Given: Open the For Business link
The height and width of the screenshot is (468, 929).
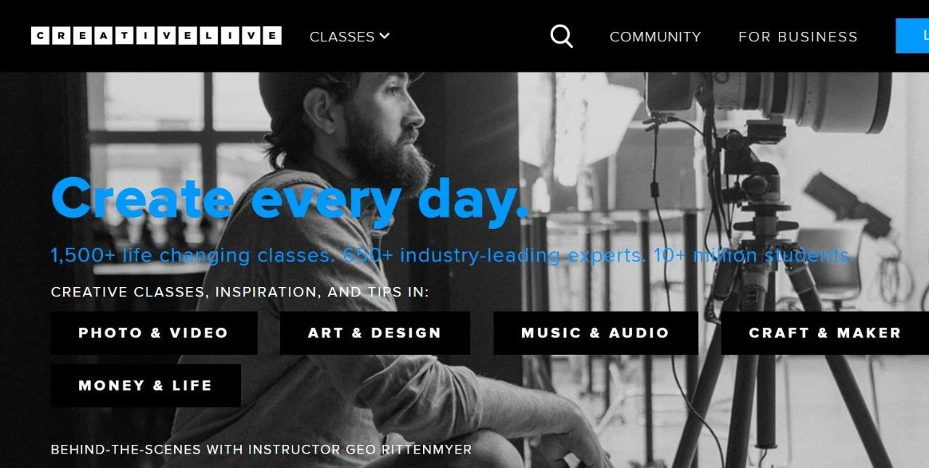Looking at the screenshot, I should 798,36.
